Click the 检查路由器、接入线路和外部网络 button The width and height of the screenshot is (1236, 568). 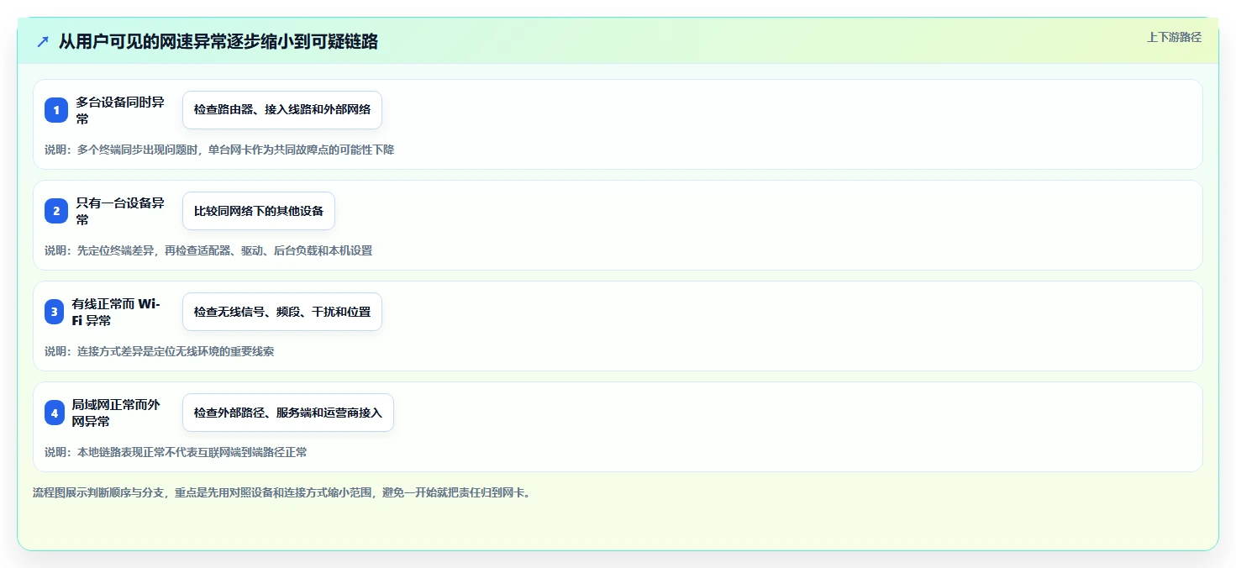click(x=282, y=110)
